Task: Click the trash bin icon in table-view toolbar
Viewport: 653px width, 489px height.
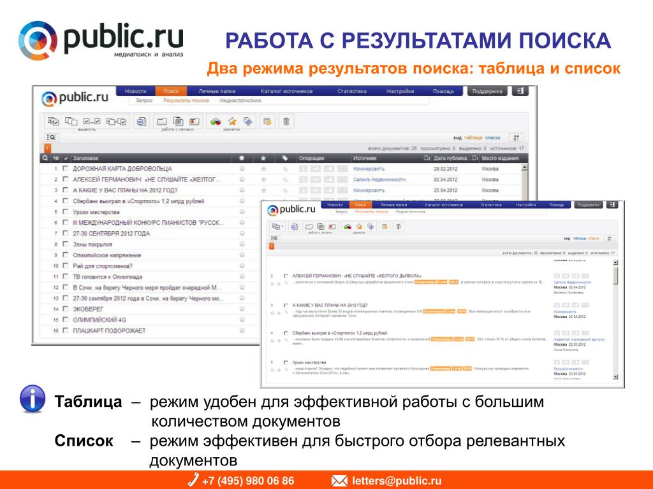Action: tap(286, 122)
